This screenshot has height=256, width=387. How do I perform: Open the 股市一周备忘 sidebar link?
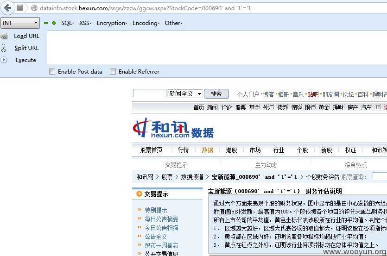(161, 245)
